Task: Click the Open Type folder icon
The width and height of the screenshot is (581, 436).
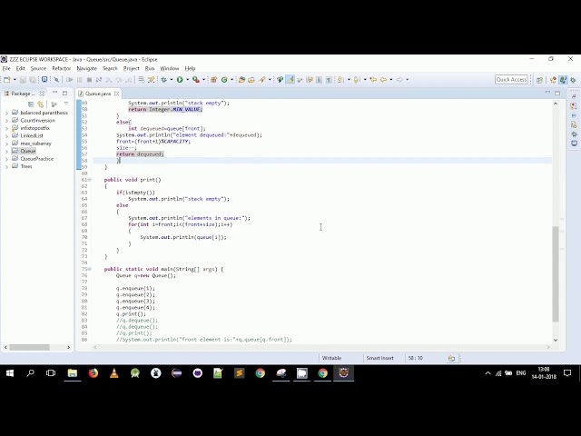Action: [241, 79]
